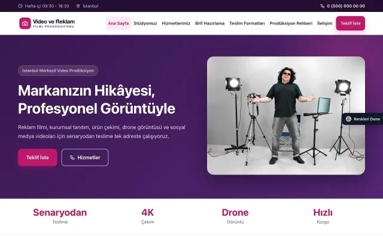383x239 pixels.
Task: Click the Drone Görüntü stat
Action: point(235,216)
